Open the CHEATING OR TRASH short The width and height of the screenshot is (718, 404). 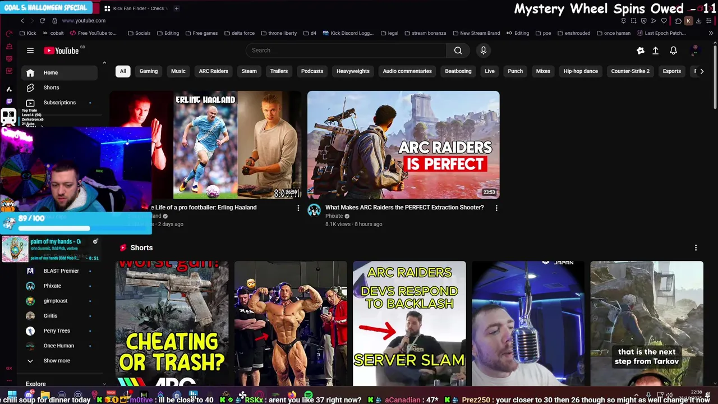pyautogui.click(x=172, y=324)
